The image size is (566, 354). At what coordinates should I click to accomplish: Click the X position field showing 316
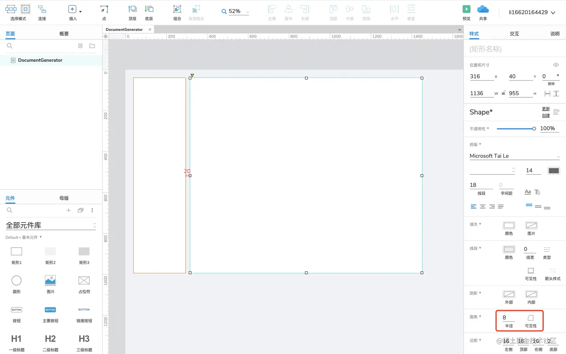tap(482, 76)
